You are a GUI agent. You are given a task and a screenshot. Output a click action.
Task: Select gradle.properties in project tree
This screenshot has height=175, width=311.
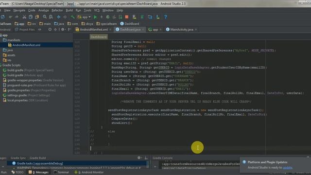pos(29,90)
